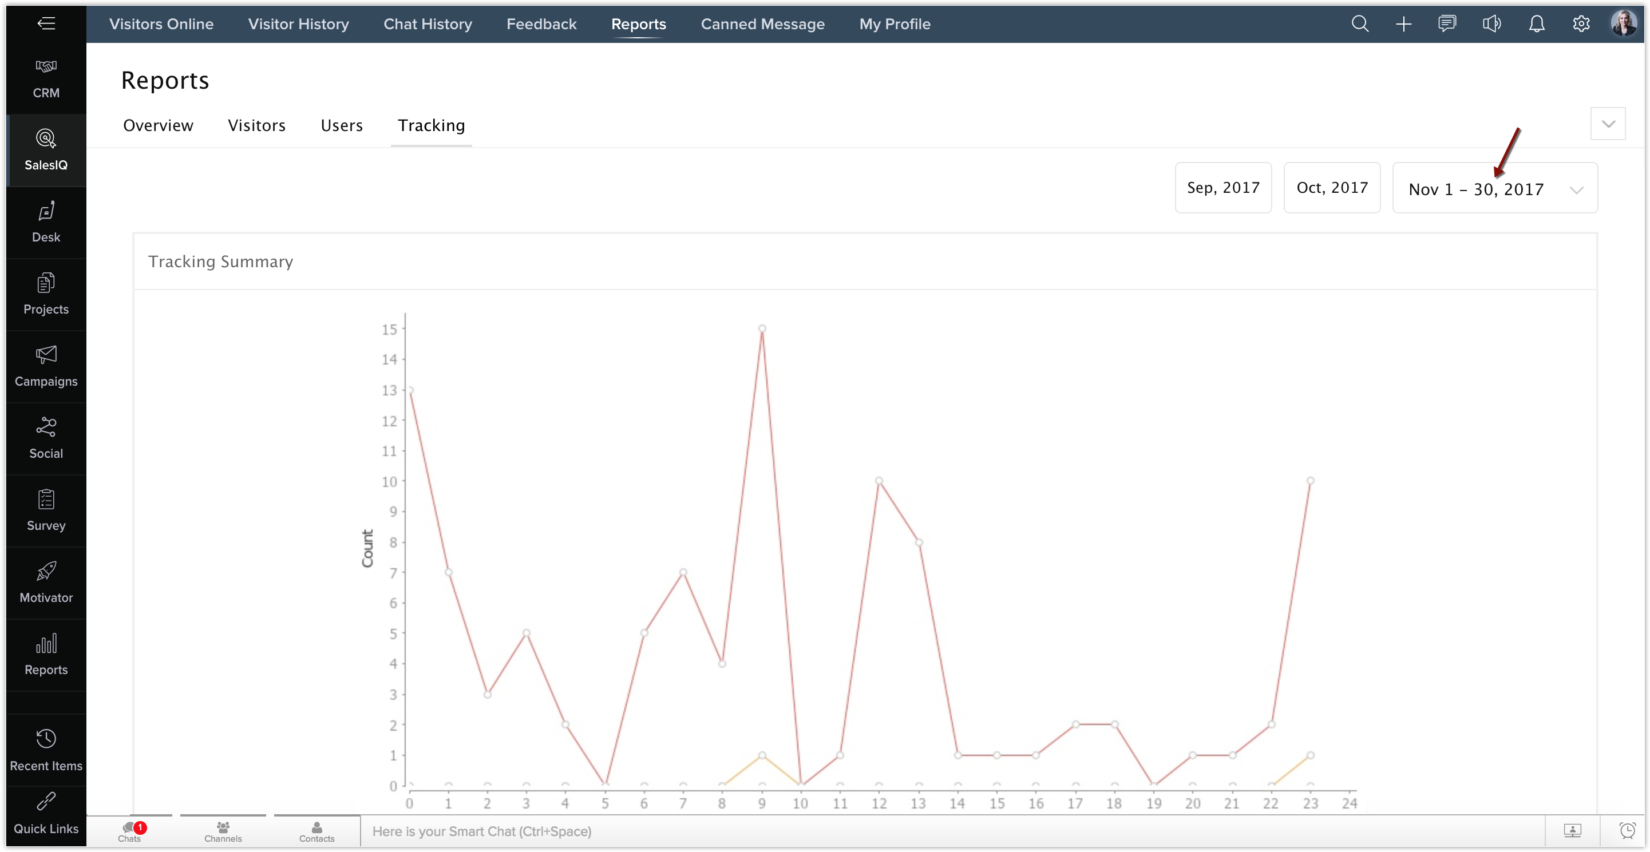Image resolution: width=1650 pixels, height=852 pixels.
Task: Click the search magnifier icon
Action: pos(1360,25)
